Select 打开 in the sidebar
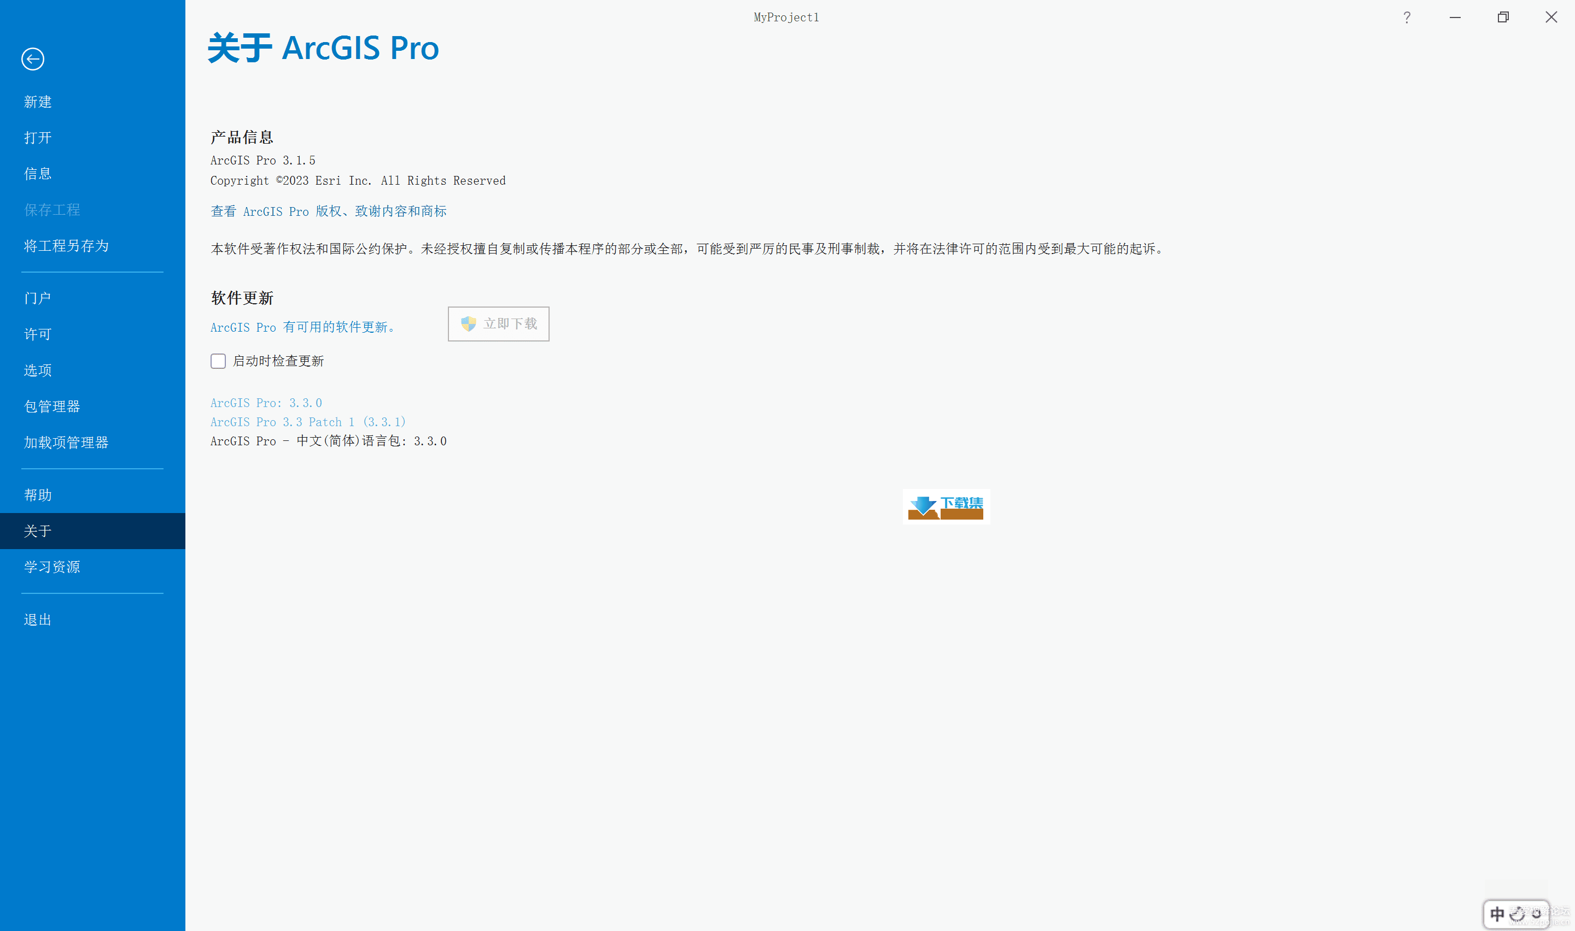The width and height of the screenshot is (1575, 931). (x=92, y=137)
